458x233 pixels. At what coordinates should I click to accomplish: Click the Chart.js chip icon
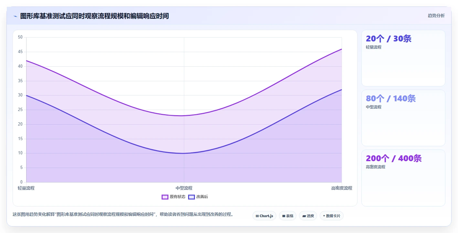(257, 216)
